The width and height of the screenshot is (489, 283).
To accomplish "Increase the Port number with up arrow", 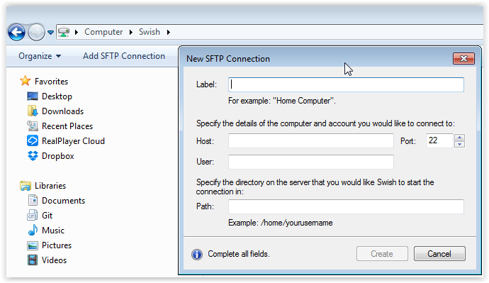I will [x=460, y=138].
